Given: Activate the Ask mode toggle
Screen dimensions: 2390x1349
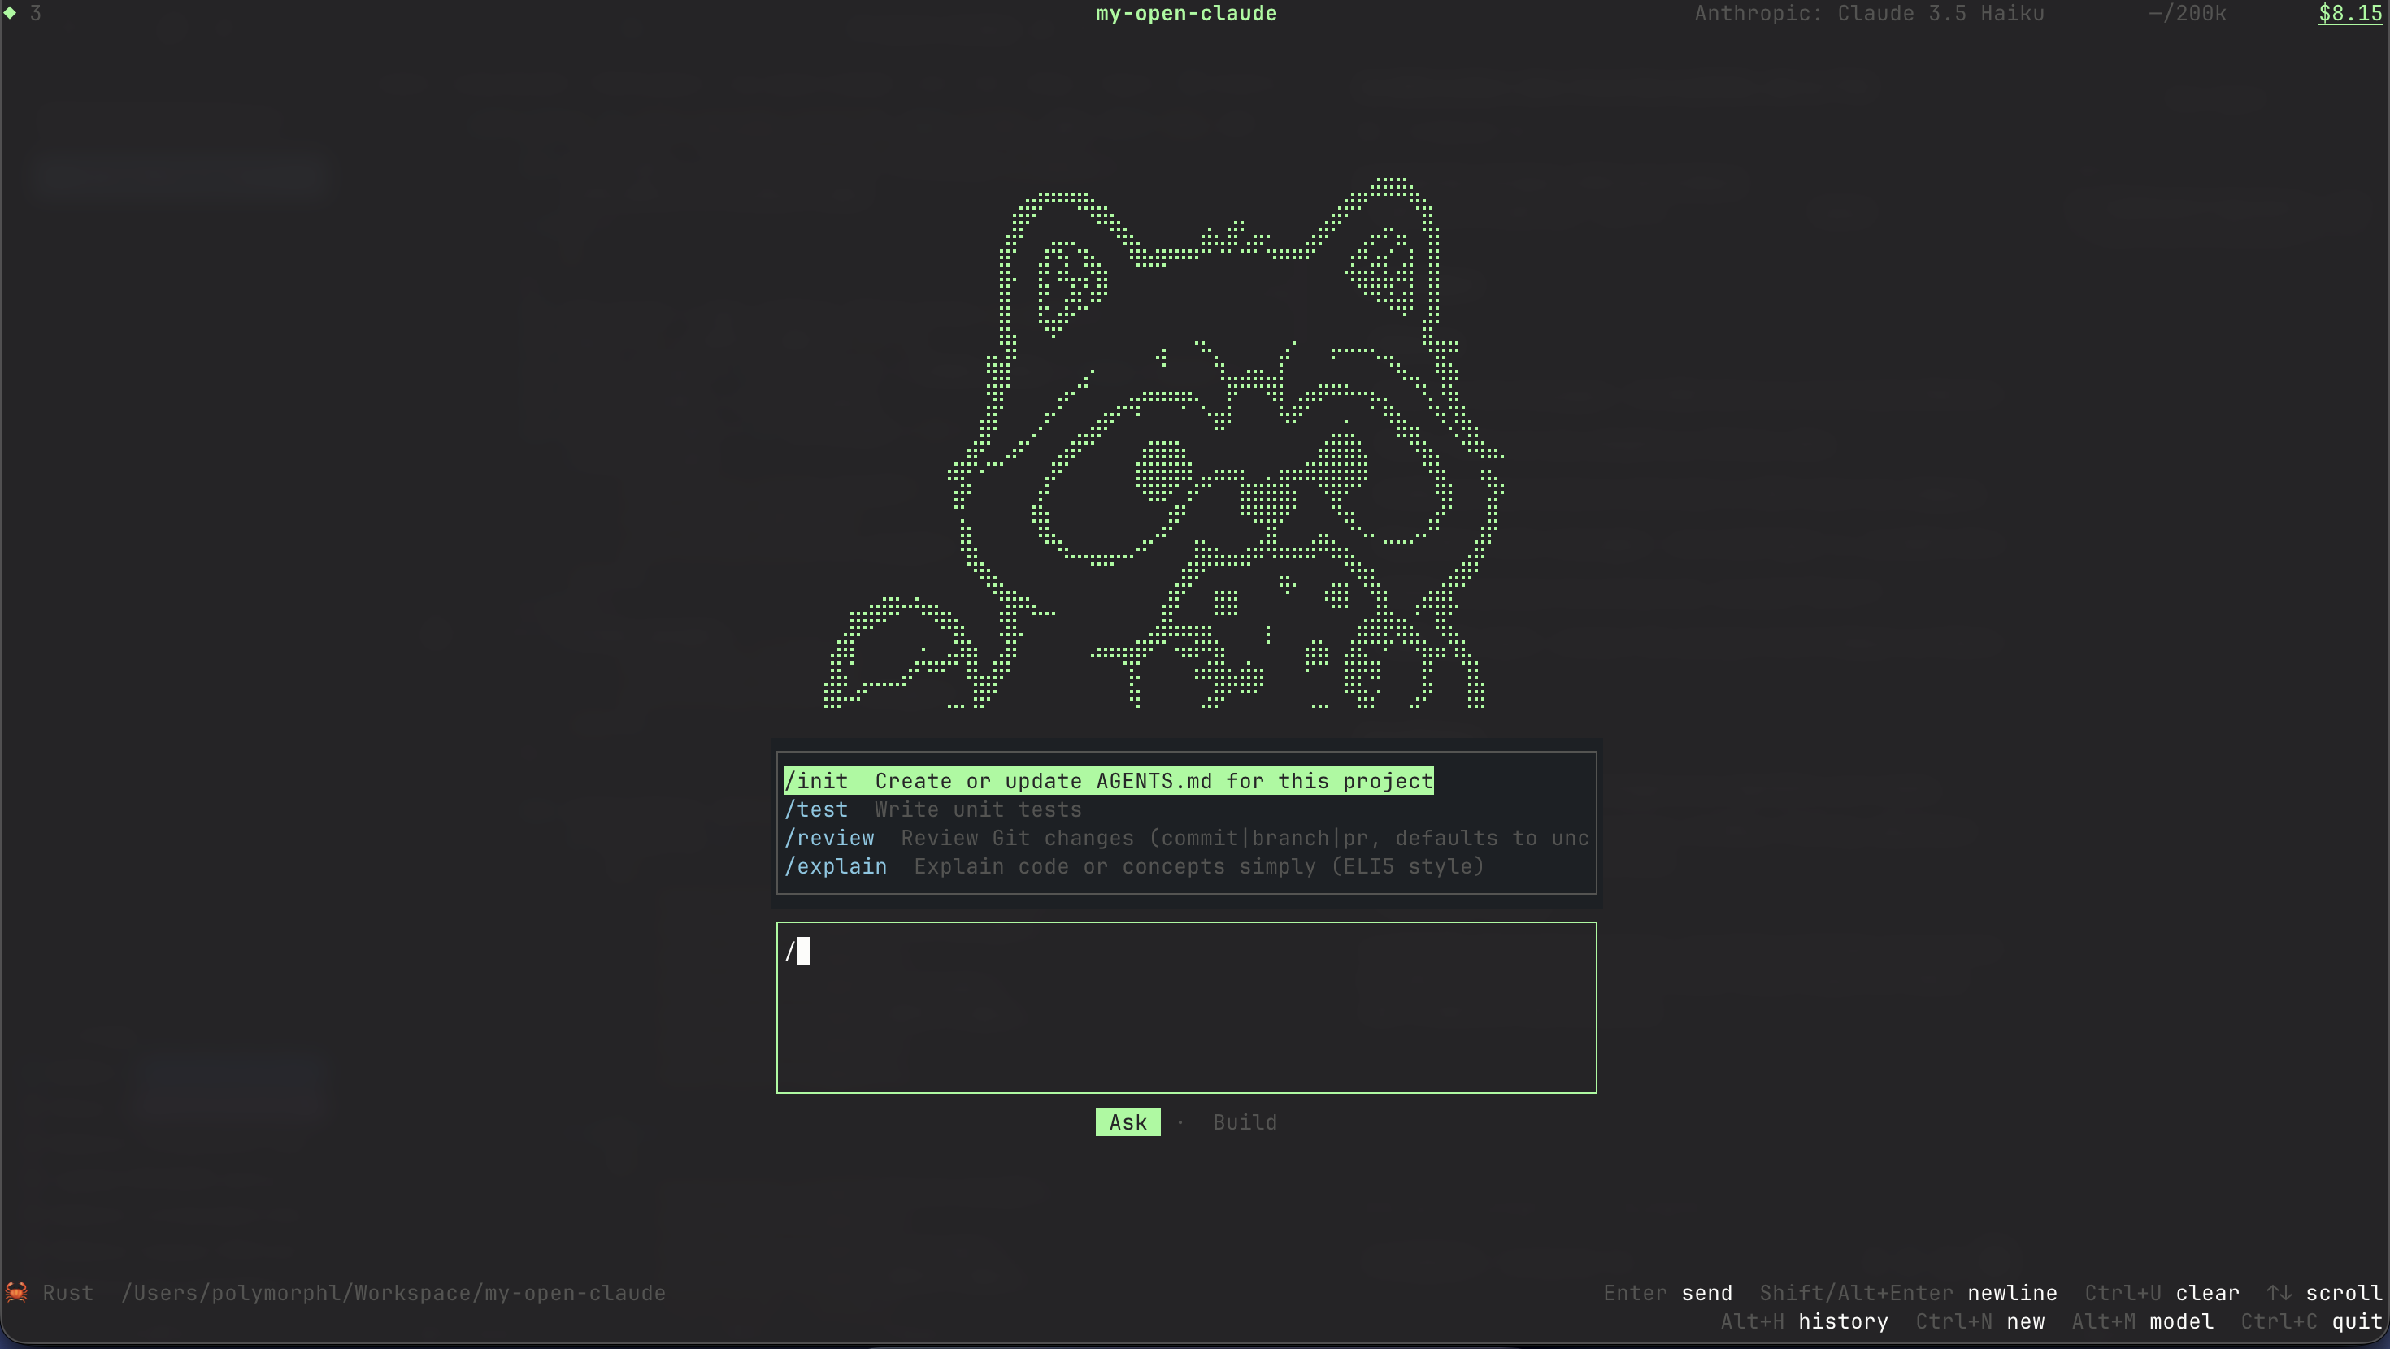Looking at the screenshot, I should point(1128,1122).
